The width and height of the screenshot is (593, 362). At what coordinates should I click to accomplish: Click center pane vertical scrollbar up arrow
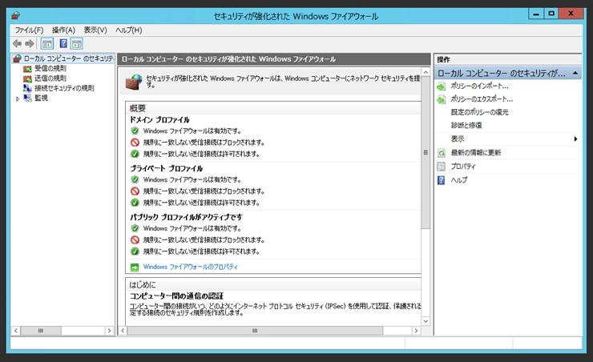(426, 72)
